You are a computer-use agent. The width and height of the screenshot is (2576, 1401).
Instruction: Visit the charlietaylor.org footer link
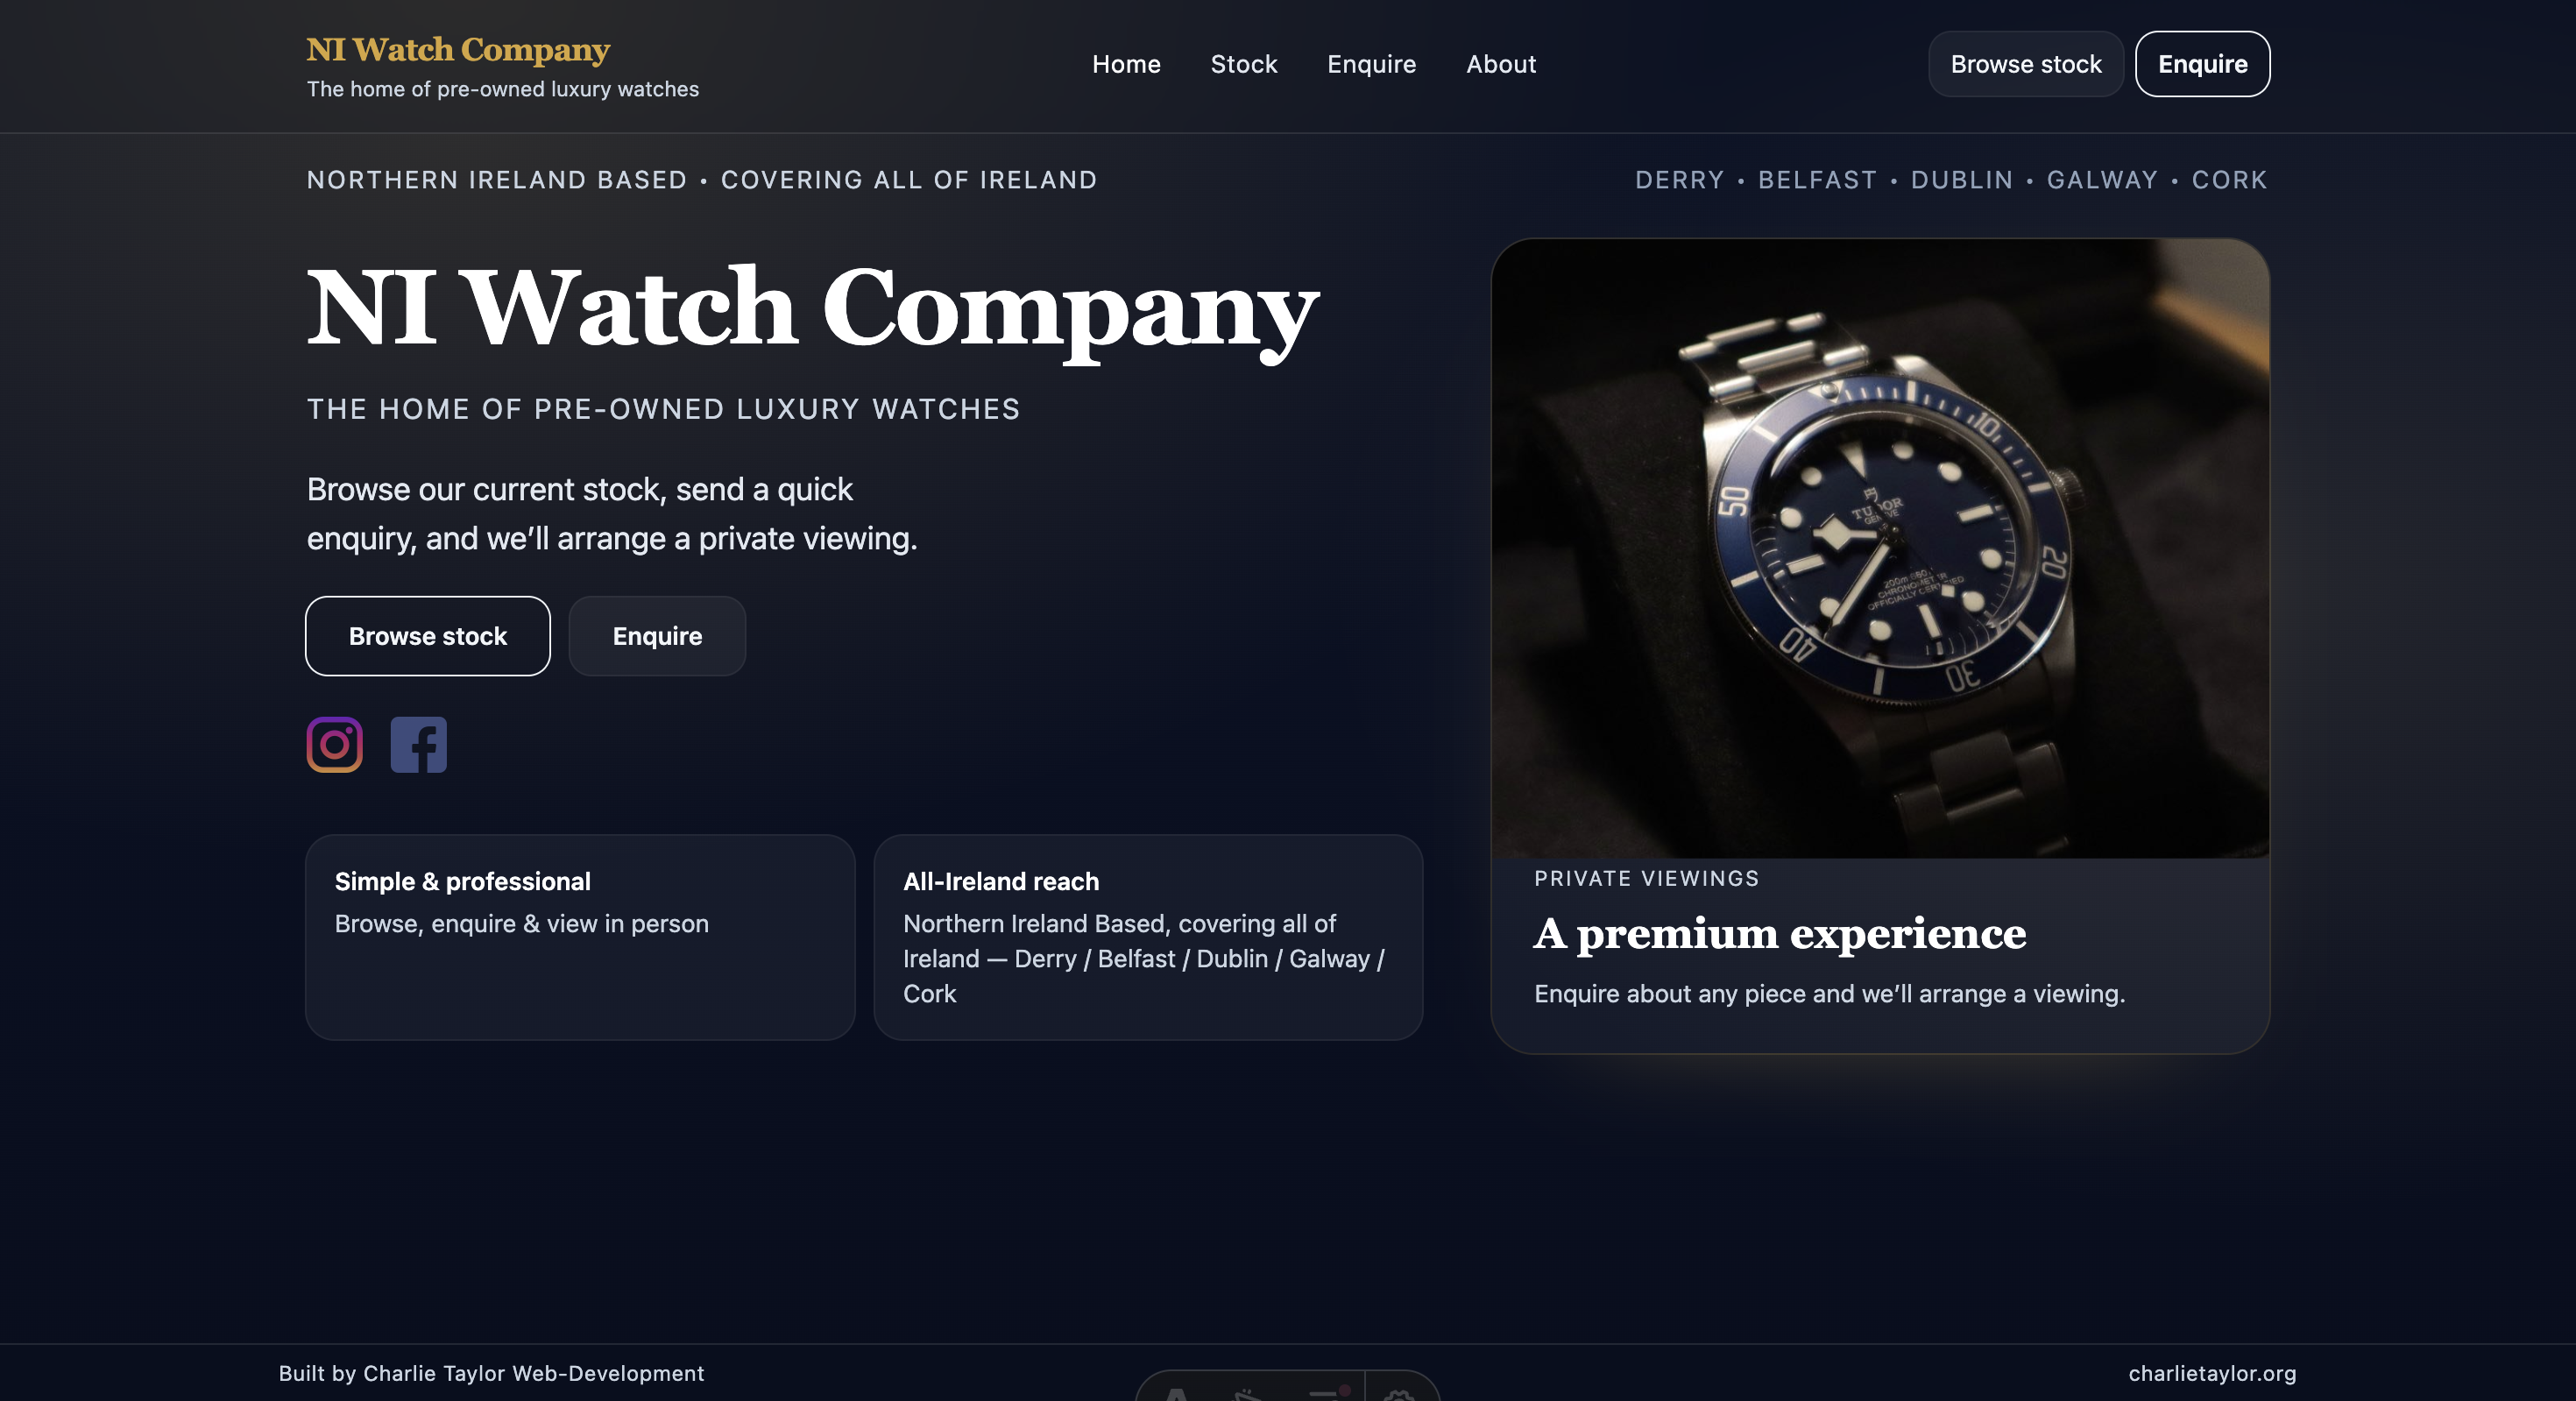2212,1373
